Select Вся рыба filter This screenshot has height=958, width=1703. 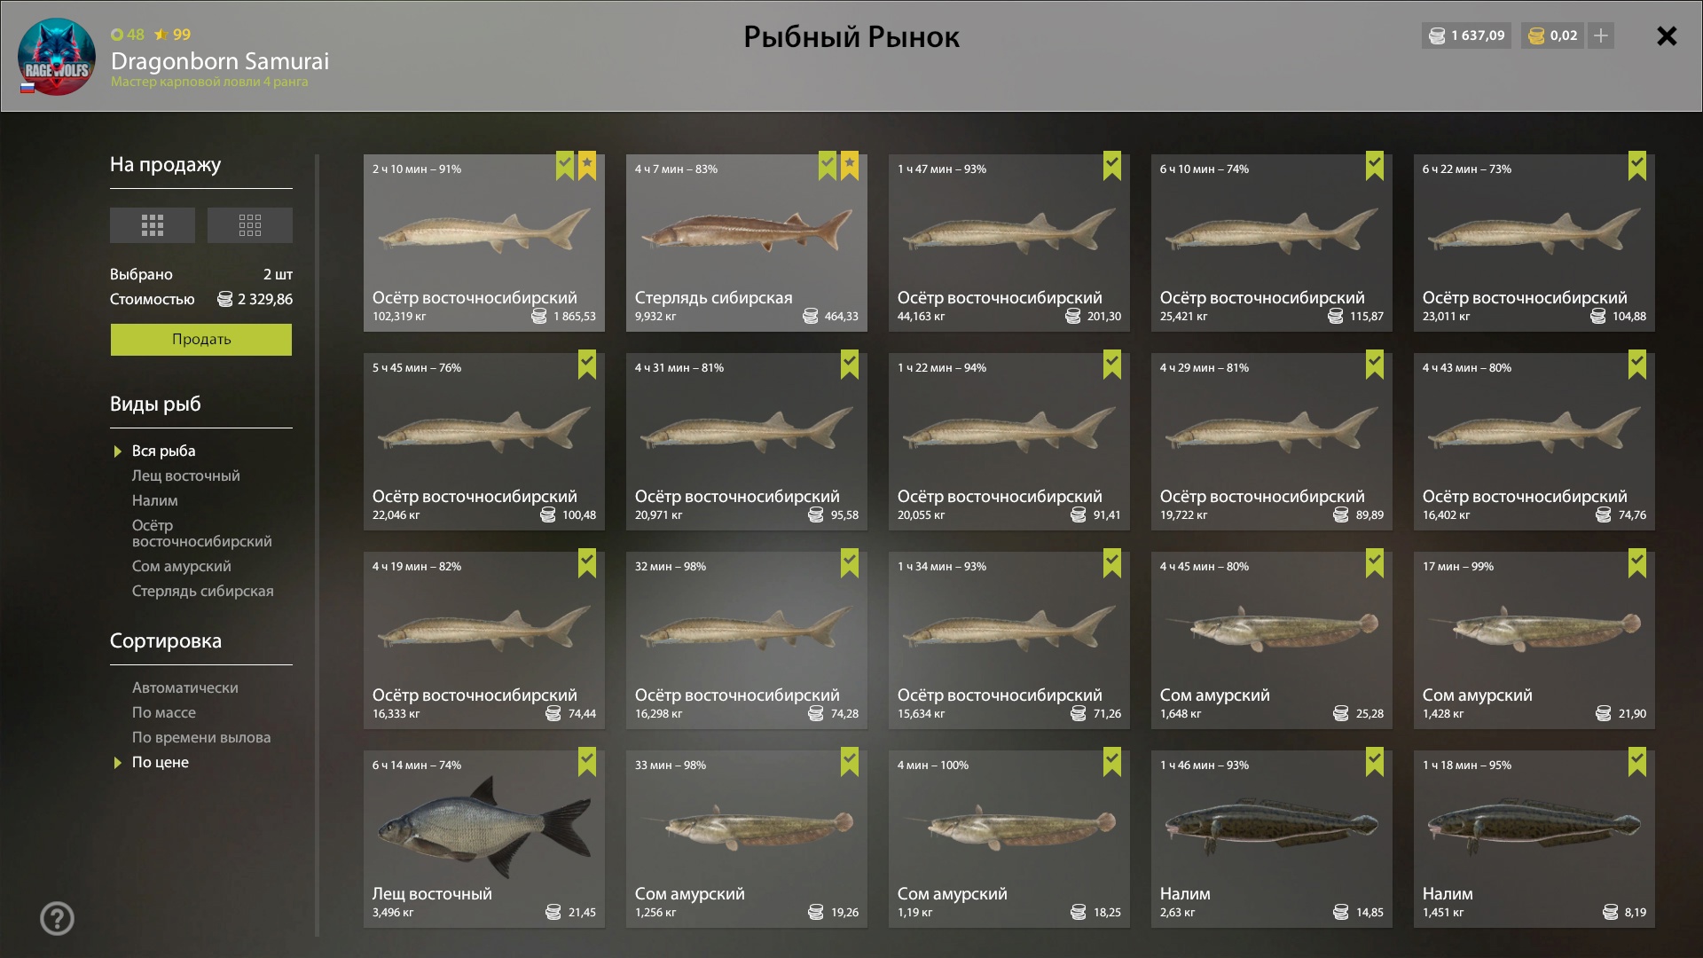(x=164, y=451)
